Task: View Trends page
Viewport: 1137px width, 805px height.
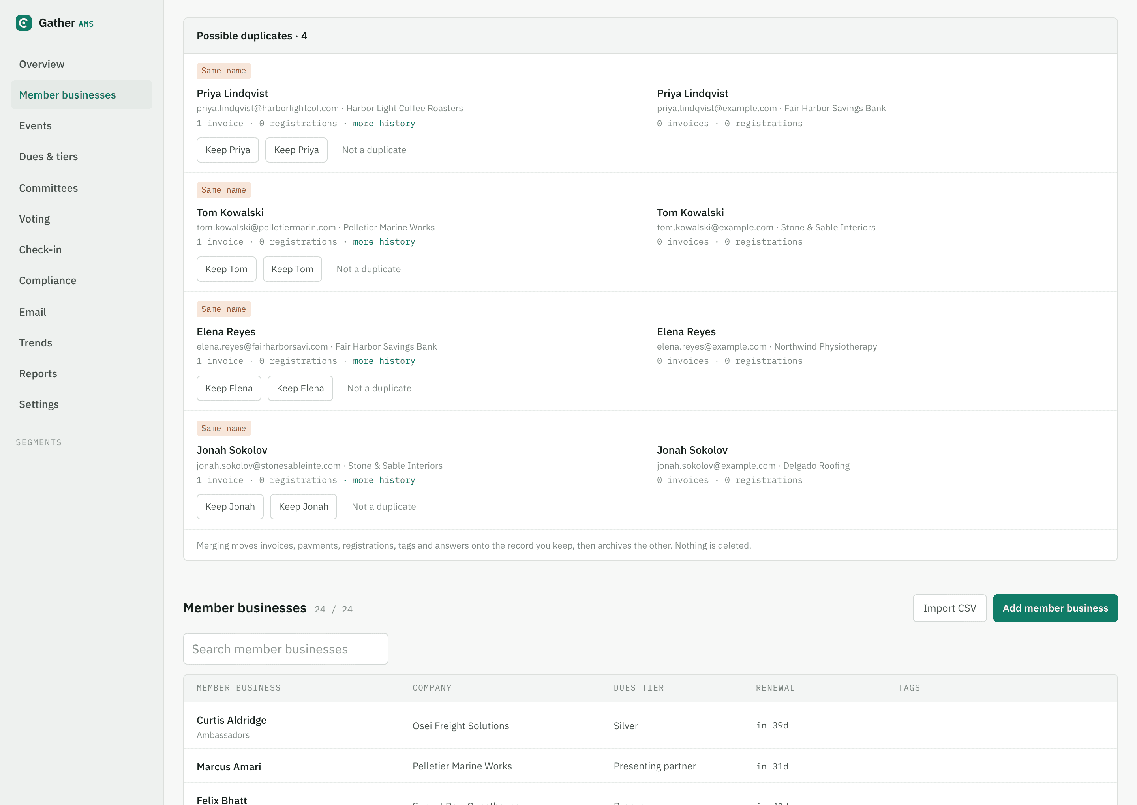Action: click(x=82, y=343)
